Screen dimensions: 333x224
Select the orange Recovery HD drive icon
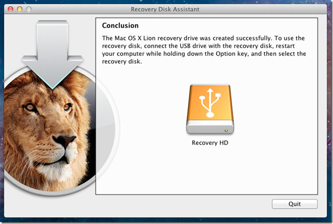click(210, 109)
